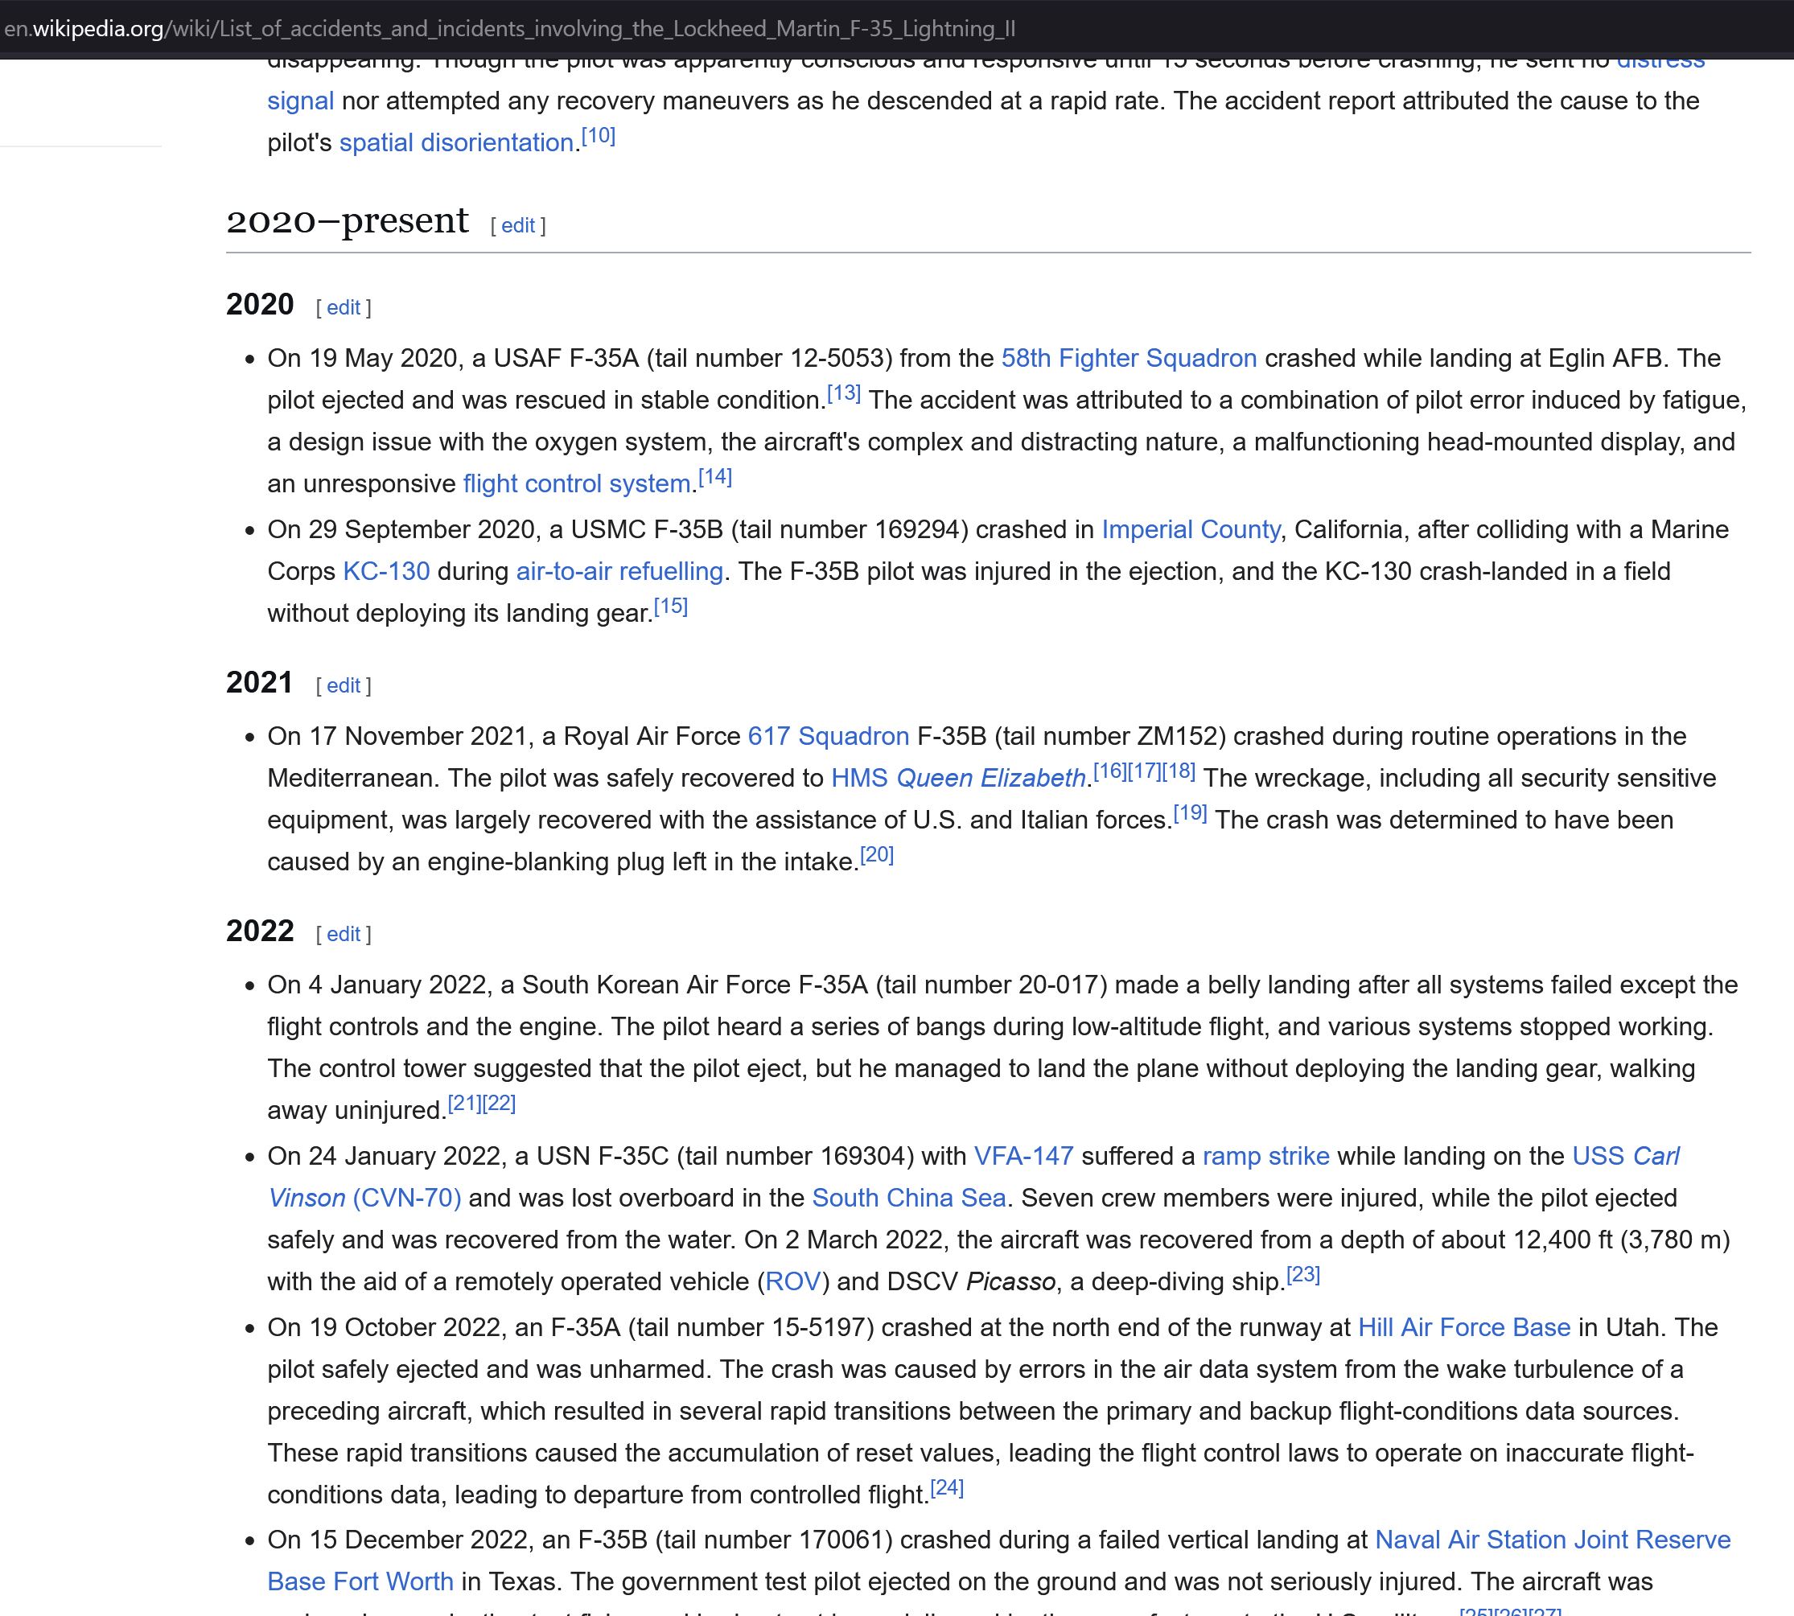Edit the 2022 subsection
The image size is (1794, 1616).
click(343, 934)
